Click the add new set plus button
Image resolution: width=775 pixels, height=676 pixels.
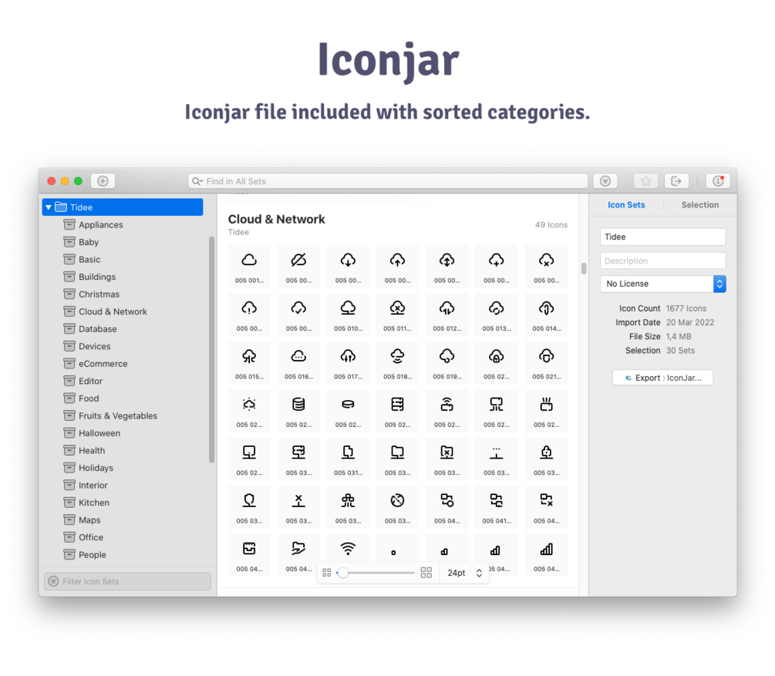[x=103, y=181]
